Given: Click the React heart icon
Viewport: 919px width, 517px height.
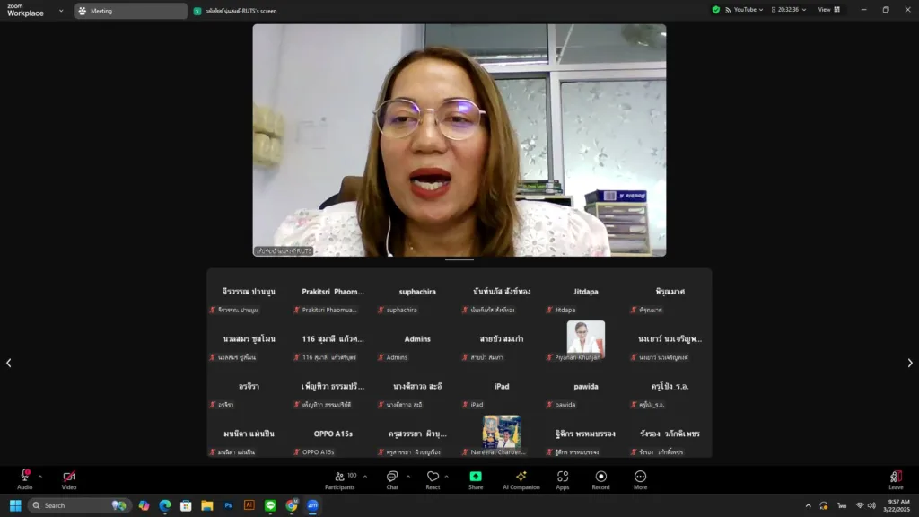Looking at the screenshot, I should 433,478.
